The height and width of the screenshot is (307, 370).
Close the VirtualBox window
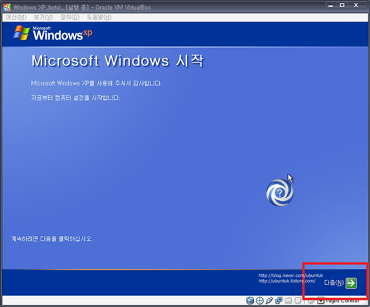(x=356, y=5)
